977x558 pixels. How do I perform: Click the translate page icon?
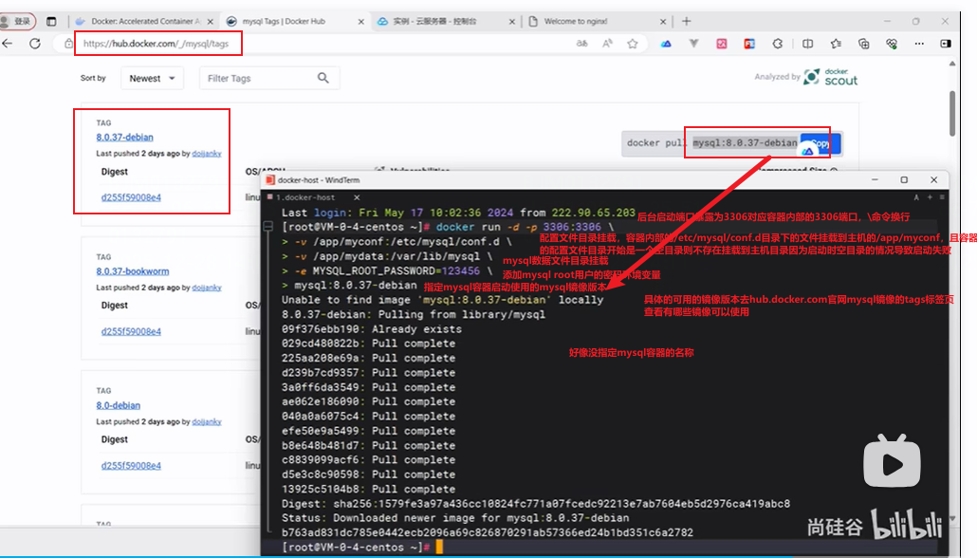point(581,44)
